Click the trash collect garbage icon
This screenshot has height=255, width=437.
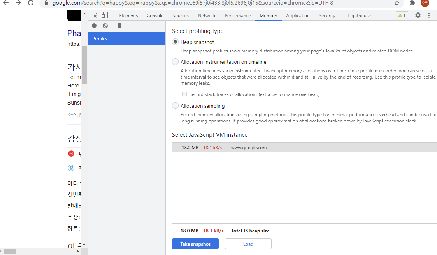pos(119,26)
